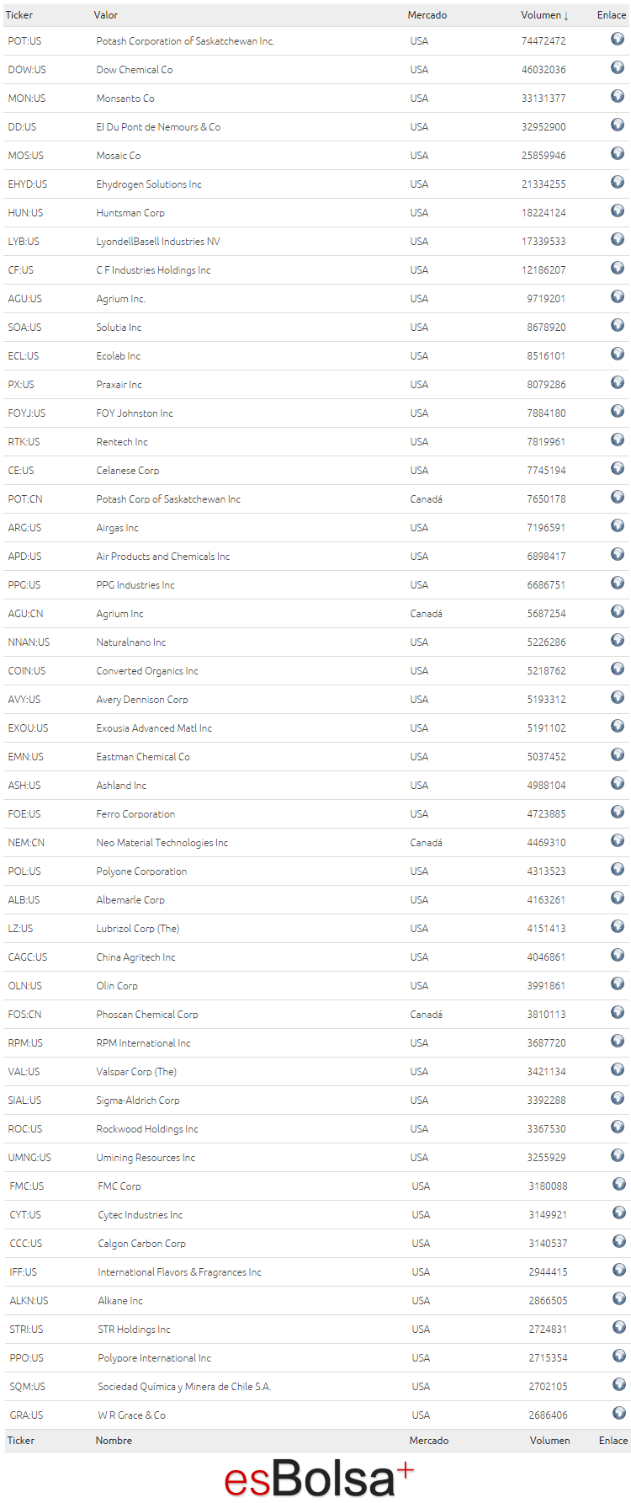
Task: Sort by the Ticker column header
Action: pyautogui.click(x=19, y=15)
